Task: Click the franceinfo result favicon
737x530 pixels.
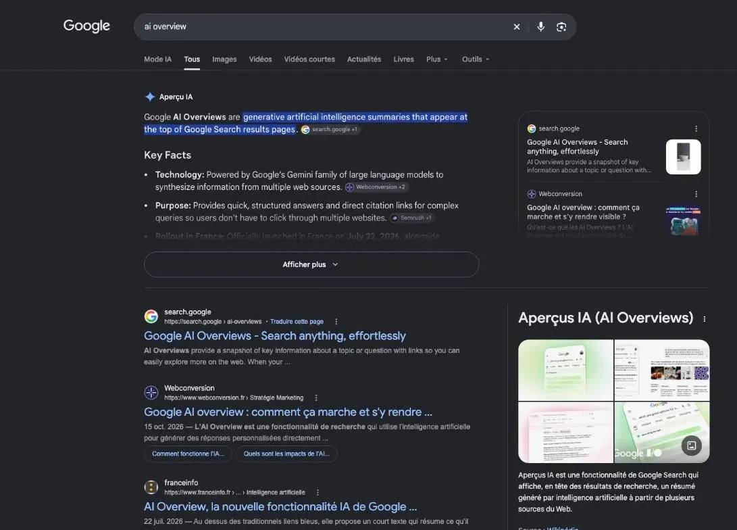Action: coord(151,487)
